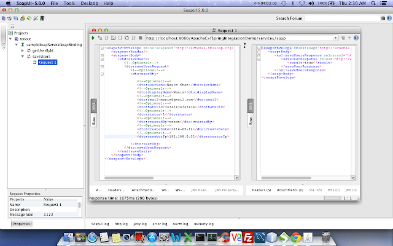The height and width of the screenshot is (246, 393).
Task: Click corner icon of request XML editor
Action: click(x=236, y=178)
